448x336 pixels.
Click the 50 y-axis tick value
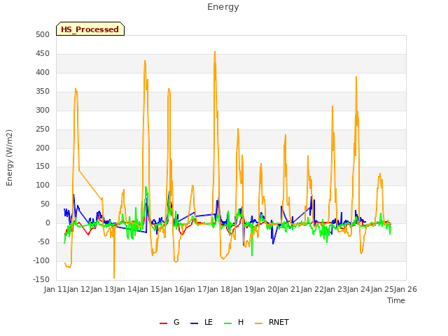click(45, 204)
